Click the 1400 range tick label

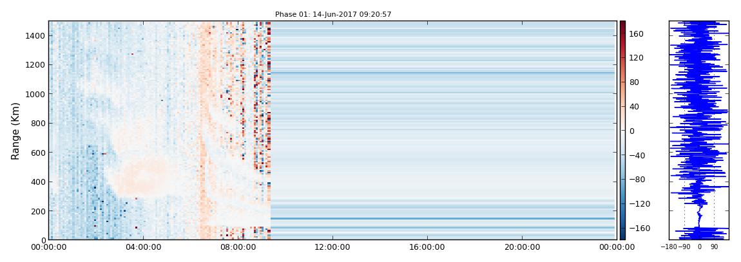tap(35, 36)
